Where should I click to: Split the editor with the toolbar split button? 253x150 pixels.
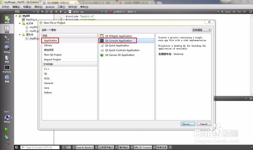coord(250,12)
